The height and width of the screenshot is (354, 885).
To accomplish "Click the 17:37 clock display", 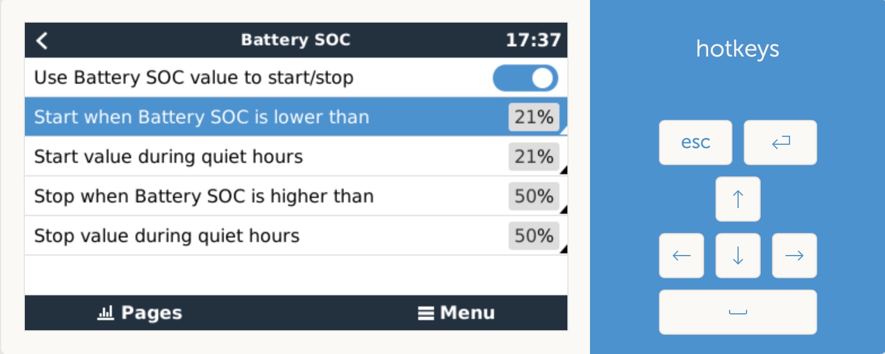I will [533, 41].
